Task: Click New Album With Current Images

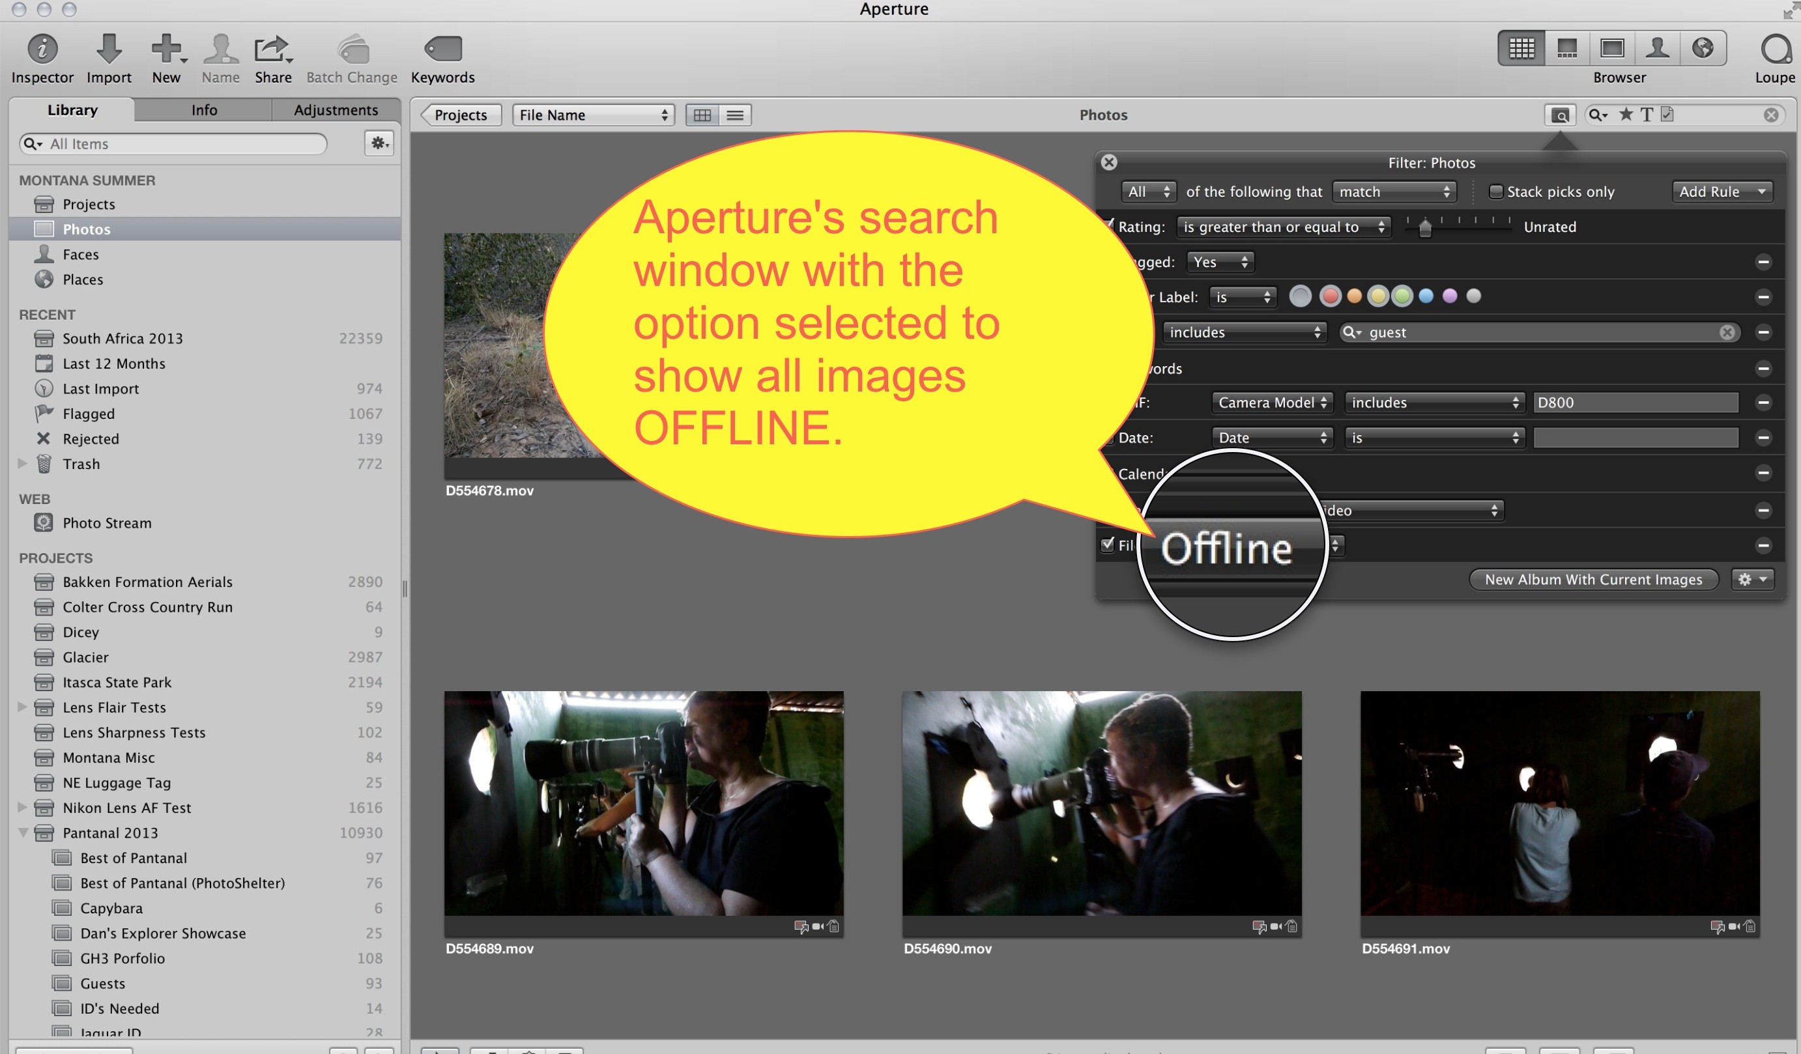Action: click(x=1593, y=580)
